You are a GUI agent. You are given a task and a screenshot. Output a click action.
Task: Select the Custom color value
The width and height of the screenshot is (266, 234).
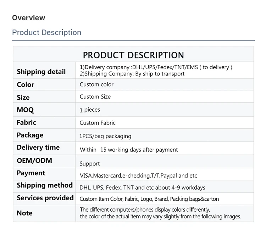coord(96,84)
